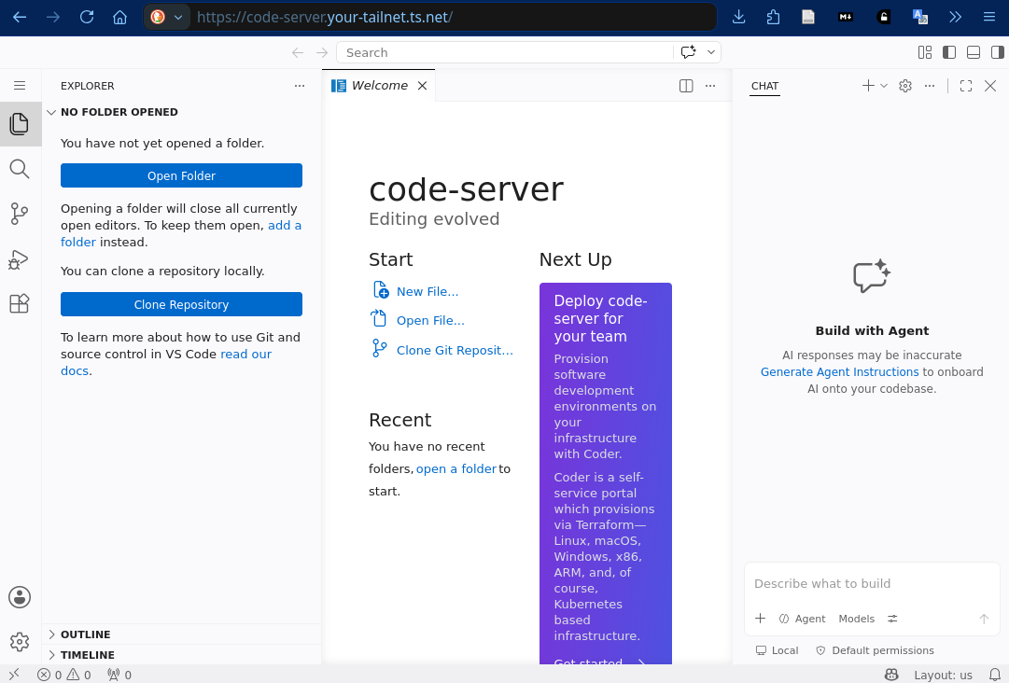Click open a folder link under Recent

[x=456, y=468]
